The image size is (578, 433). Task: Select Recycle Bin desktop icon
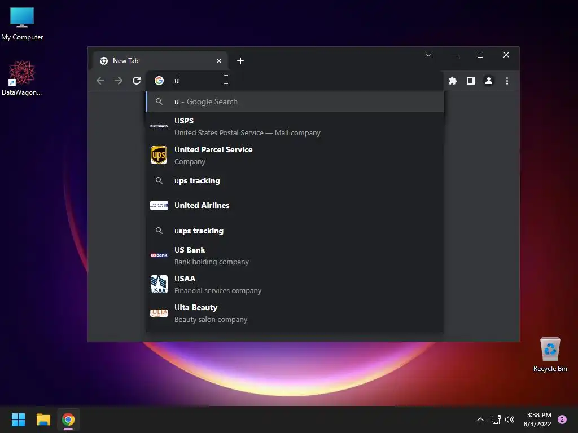550,355
